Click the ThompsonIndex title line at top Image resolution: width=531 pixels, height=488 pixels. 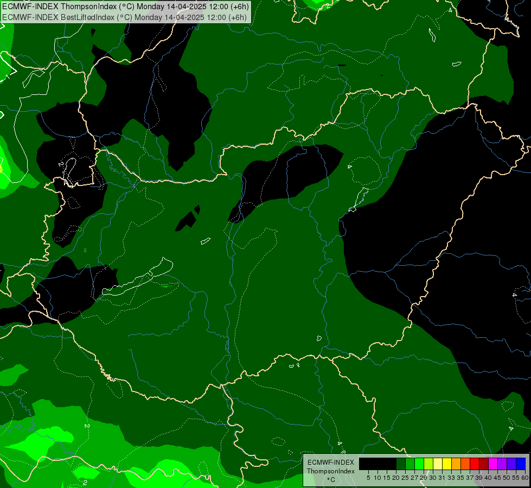click(x=126, y=7)
